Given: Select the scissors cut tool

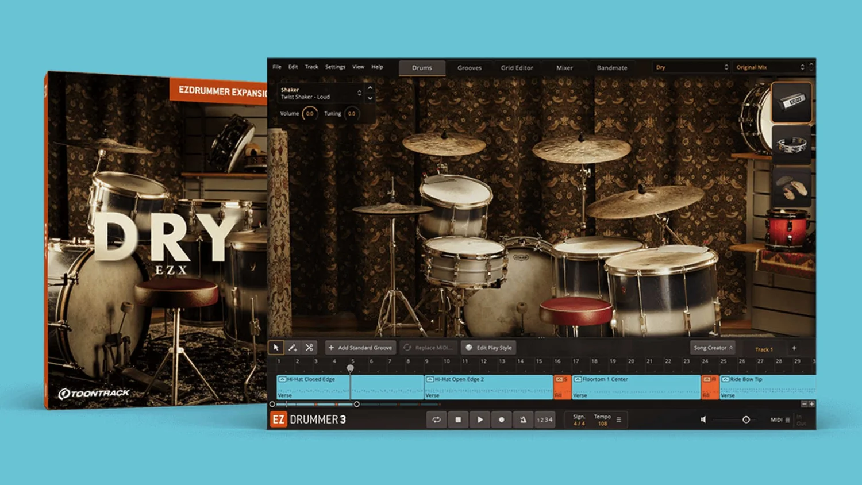Looking at the screenshot, I should (x=309, y=348).
